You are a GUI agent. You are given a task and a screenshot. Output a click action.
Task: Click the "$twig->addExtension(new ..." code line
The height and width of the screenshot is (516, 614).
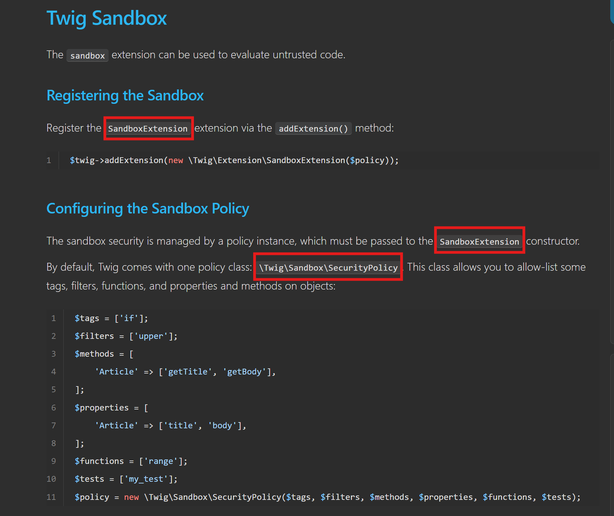[234, 160]
